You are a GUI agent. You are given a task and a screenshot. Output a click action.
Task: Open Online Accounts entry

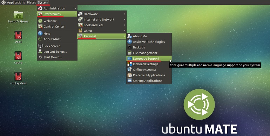(x=149, y=69)
